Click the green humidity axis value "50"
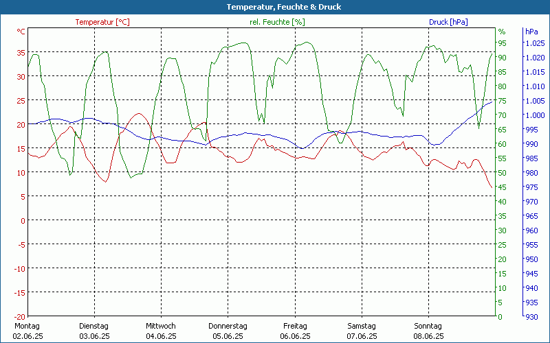Viewport: 550px width, 343px height. point(503,173)
